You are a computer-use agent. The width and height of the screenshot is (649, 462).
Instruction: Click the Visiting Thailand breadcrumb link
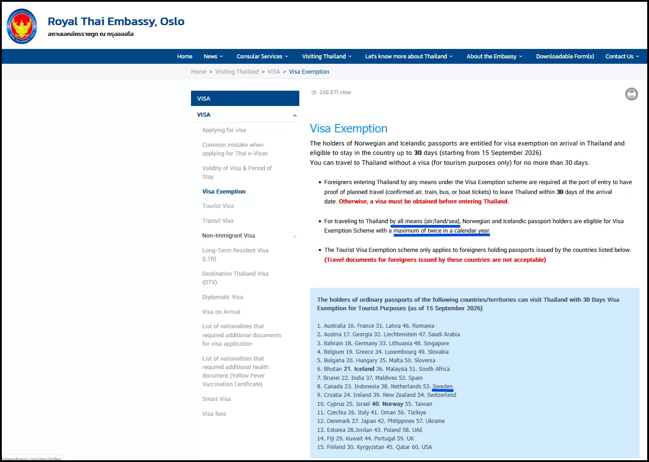(x=237, y=72)
